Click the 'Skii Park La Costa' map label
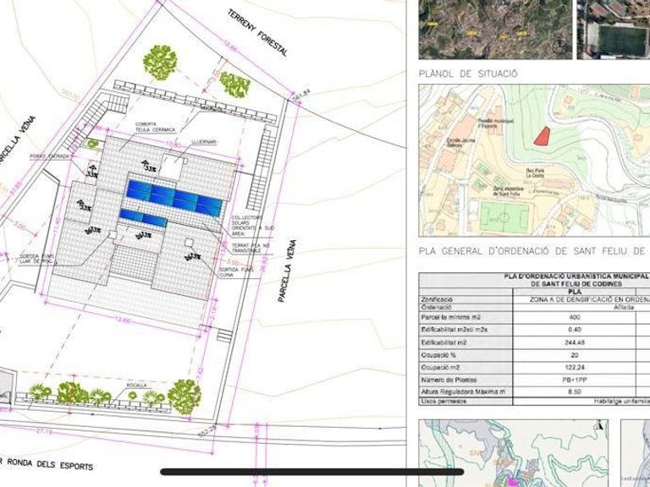Screen dimensions: 650x487 pyautogui.click(x=535, y=172)
